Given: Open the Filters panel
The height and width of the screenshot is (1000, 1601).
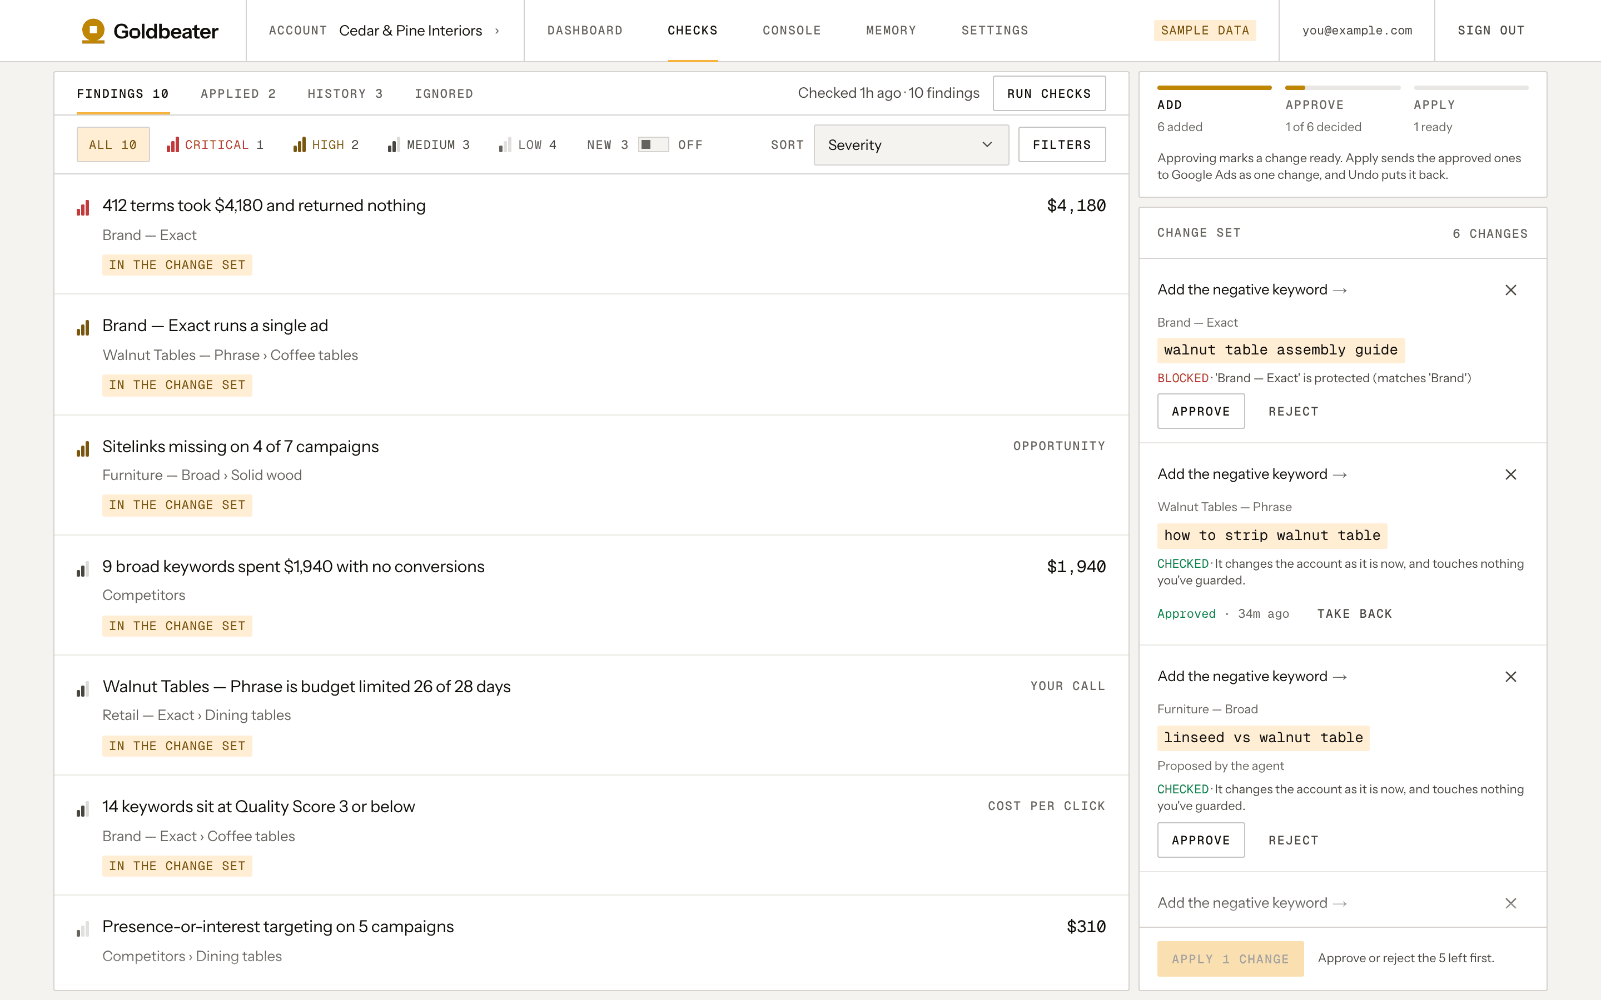Looking at the screenshot, I should pos(1062,144).
